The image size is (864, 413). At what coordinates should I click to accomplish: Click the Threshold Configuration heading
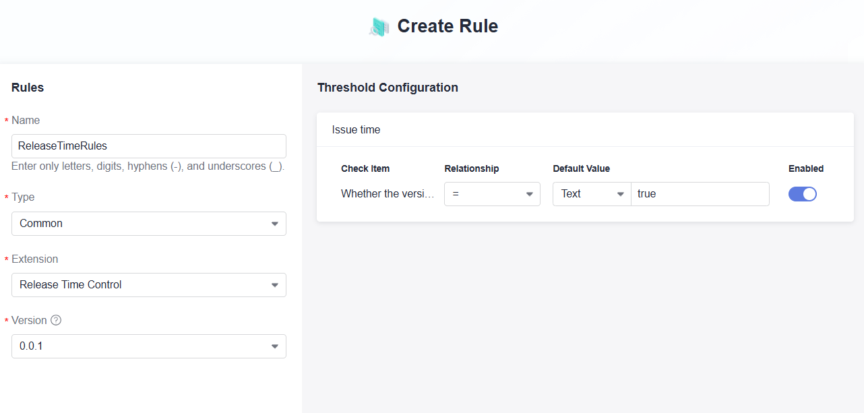[388, 88]
